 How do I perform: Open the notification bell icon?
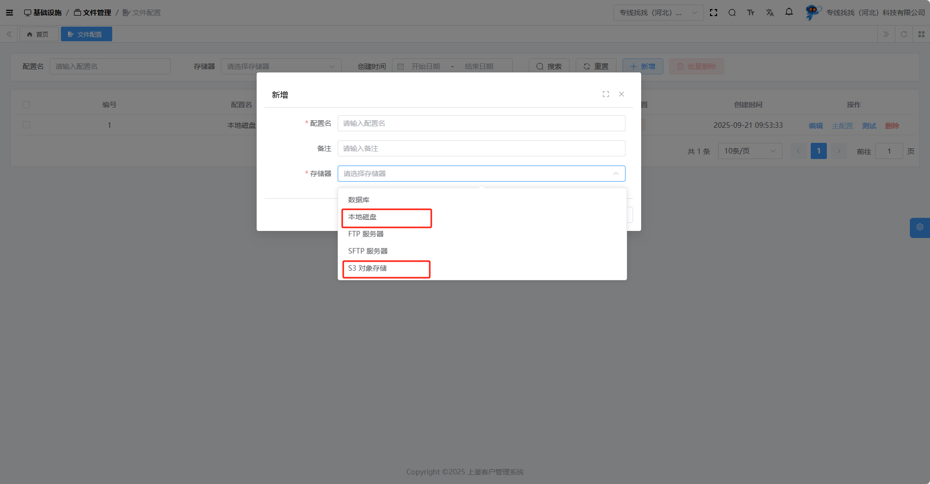pos(789,12)
